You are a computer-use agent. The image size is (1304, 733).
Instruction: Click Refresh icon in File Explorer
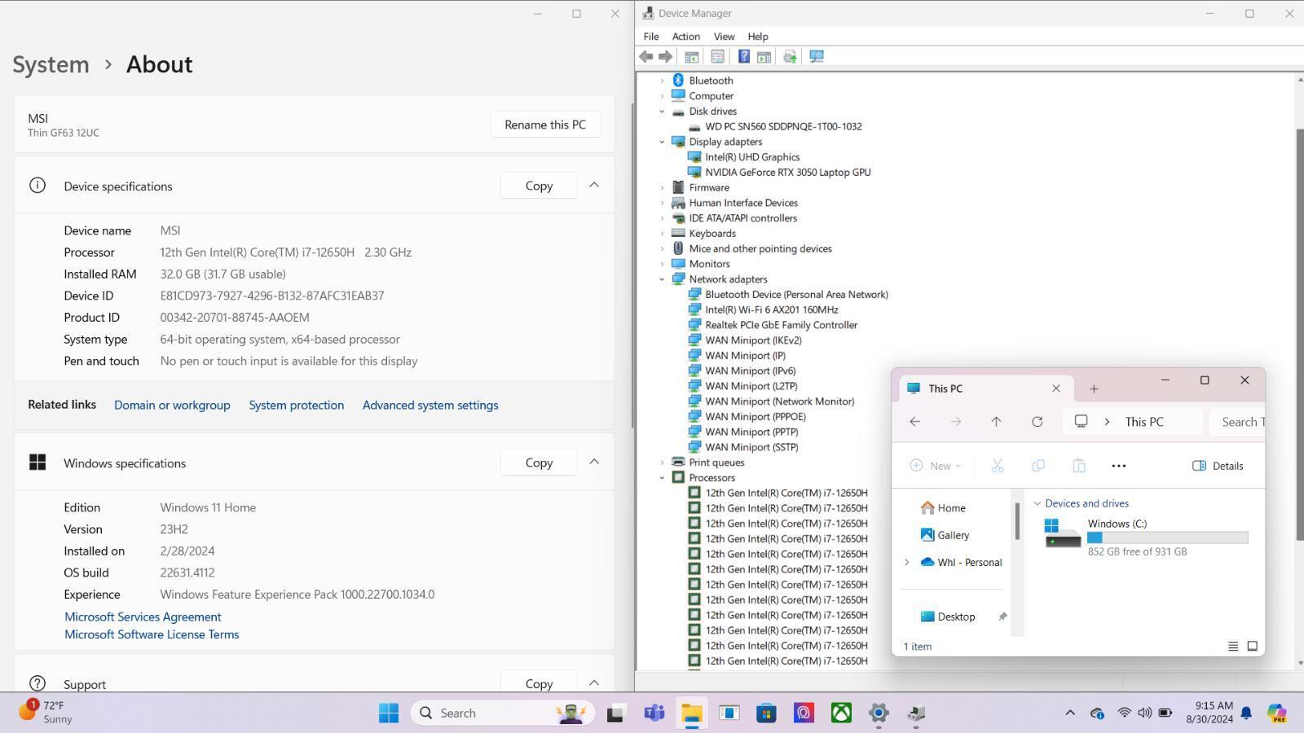click(1037, 422)
